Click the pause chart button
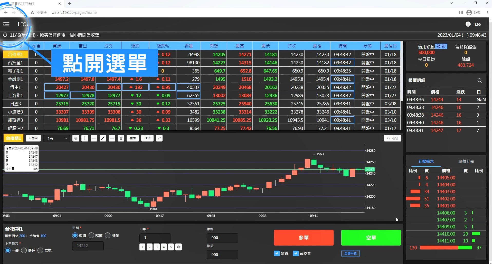 point(76,138)
